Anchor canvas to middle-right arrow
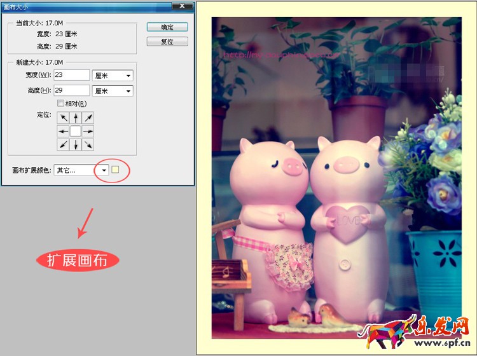Screen dimensions: 477x356 tap(88, 132)
